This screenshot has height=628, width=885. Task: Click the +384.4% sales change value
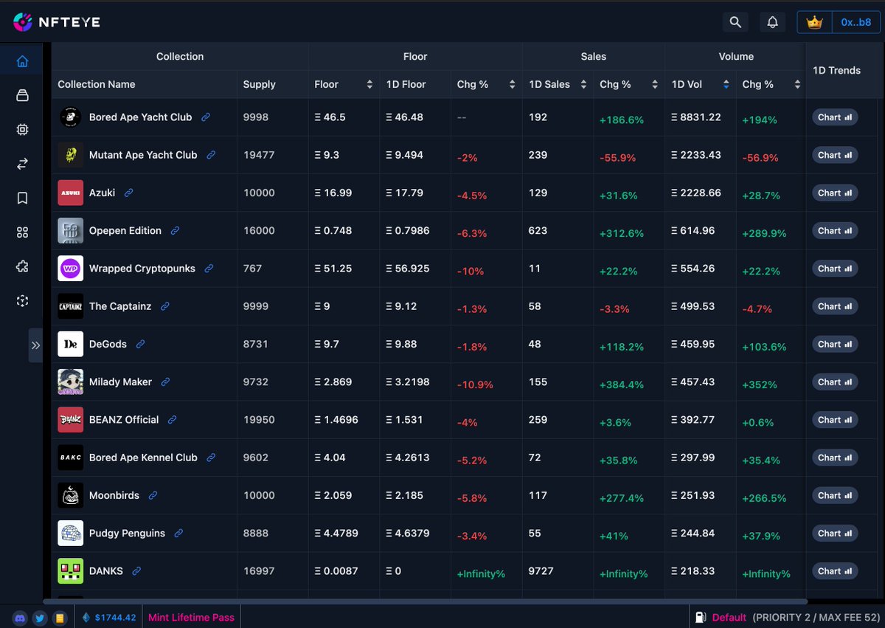(622, 384)
